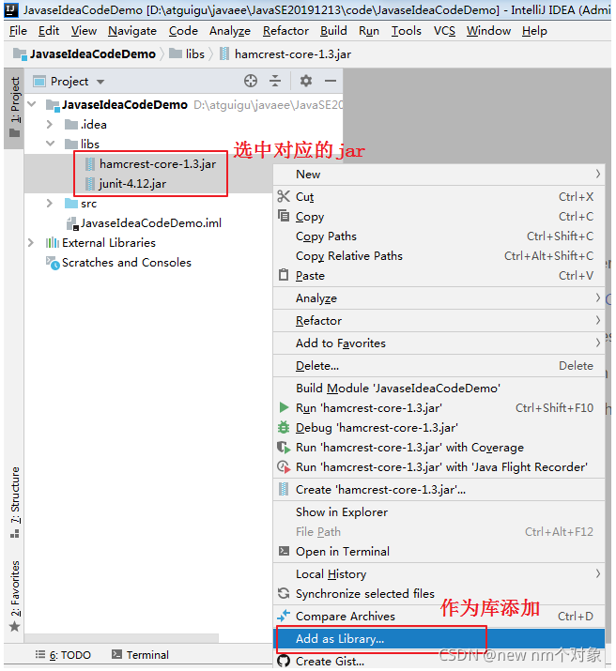Image resolution: width=616 pixels, height=671 pixels.
Task: Click the Open in Terminal icon
Action: click(x=284, y=551)
